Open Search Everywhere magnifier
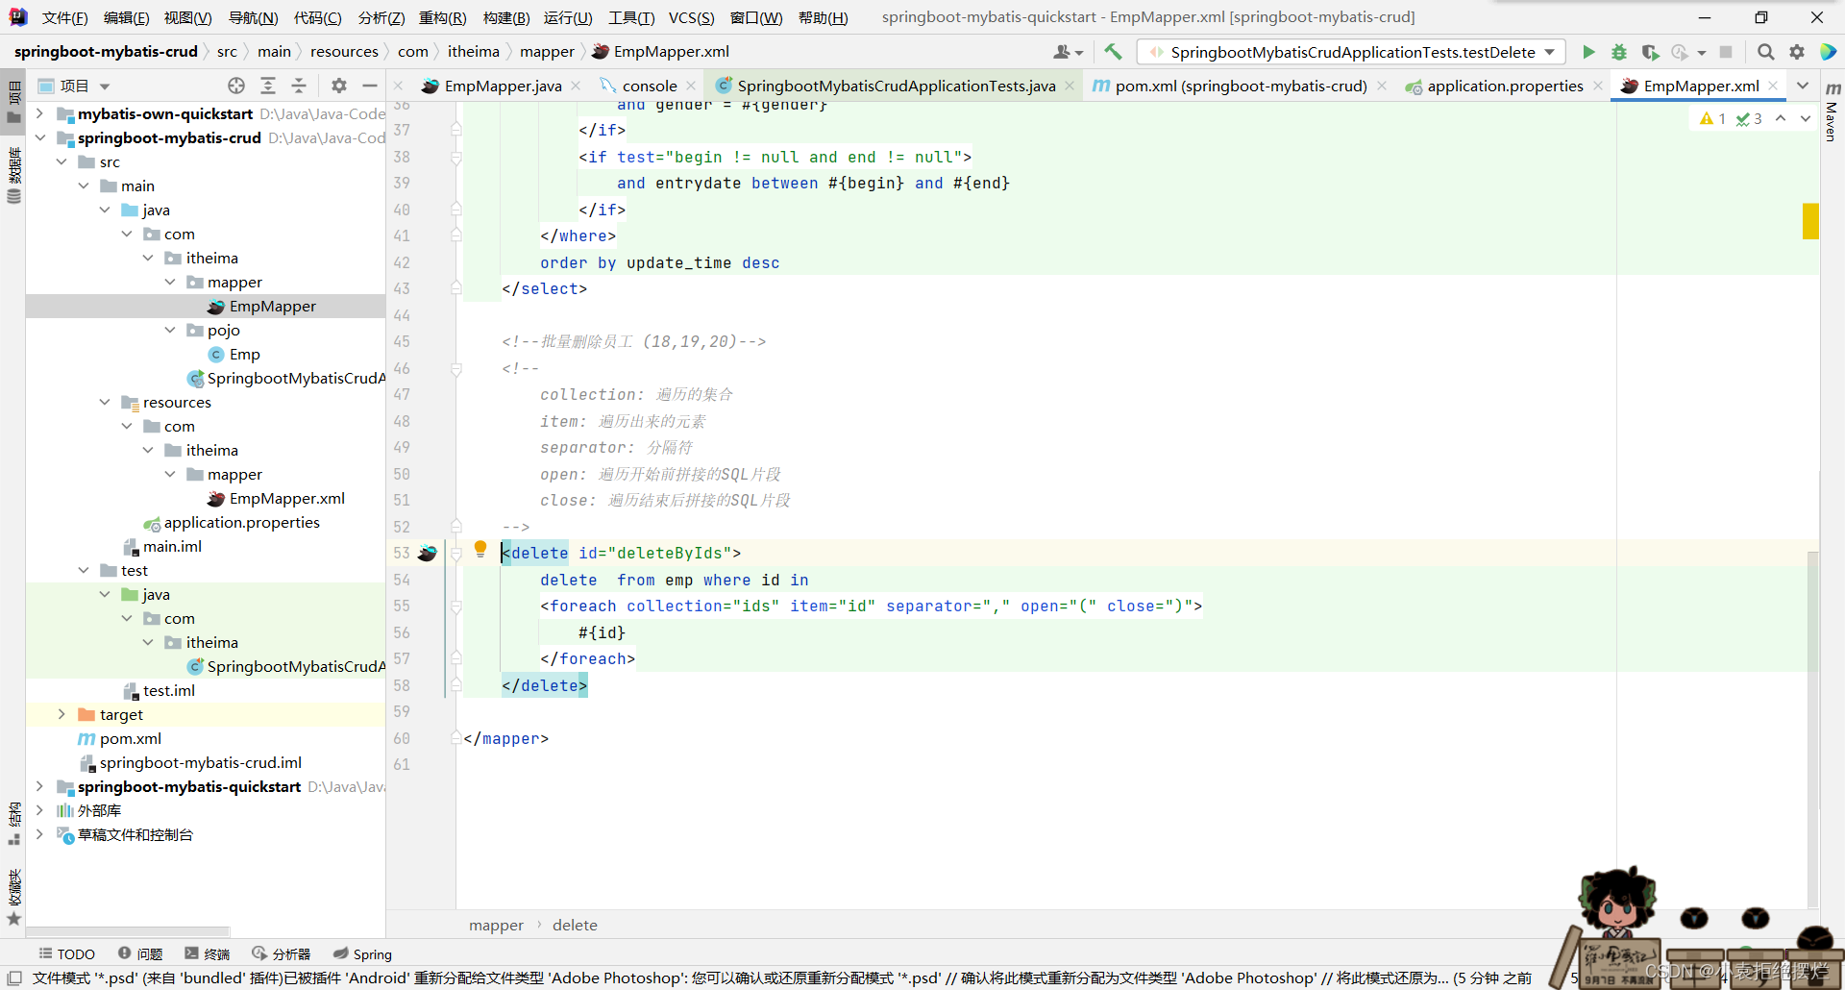The width and height of the screenshot is (1845, 990). pyautogui.click(x=1765, y=52)
